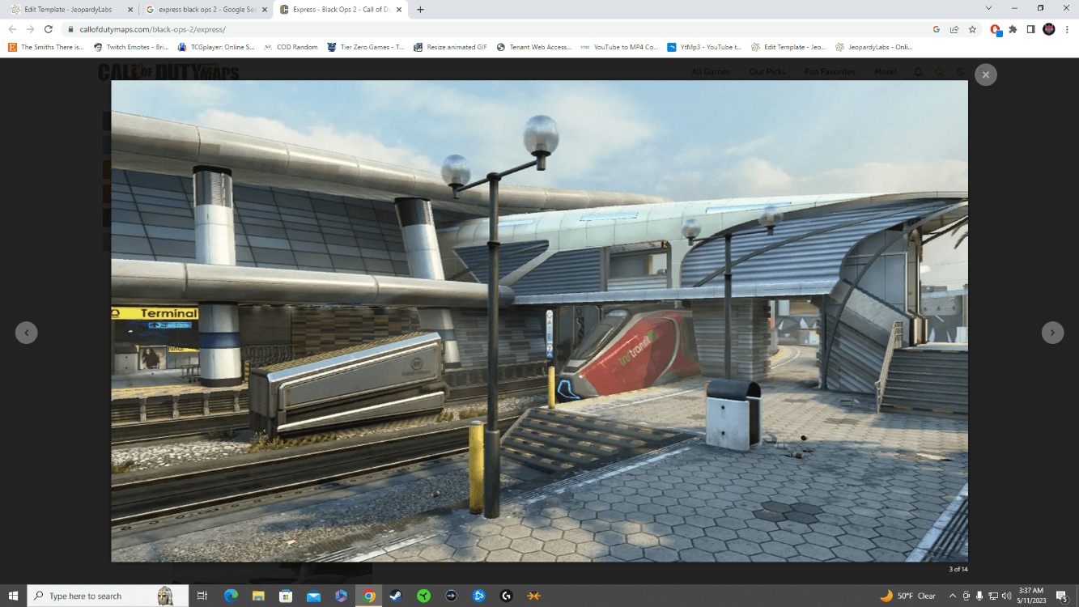Open the Chrome Extensions puzzle menu
Image resolution: width=1079 pixels, height=607 pixels.
tap(1013, 29)
